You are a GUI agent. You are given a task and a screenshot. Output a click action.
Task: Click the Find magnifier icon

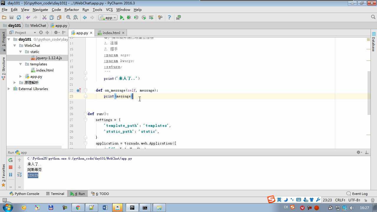[68, 18]
